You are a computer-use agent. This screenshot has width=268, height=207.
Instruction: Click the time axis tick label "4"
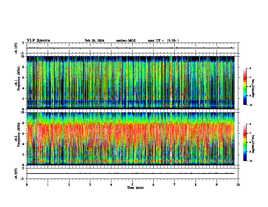click(x=111, y=185)
